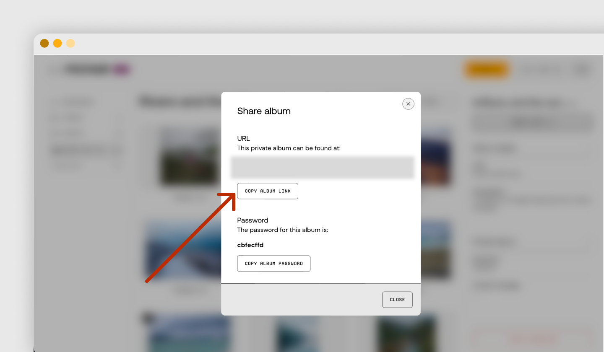Image resolution: width=604 pixels, height=352 pixels.
Task: Click the Share album heading
Action: 264,111
